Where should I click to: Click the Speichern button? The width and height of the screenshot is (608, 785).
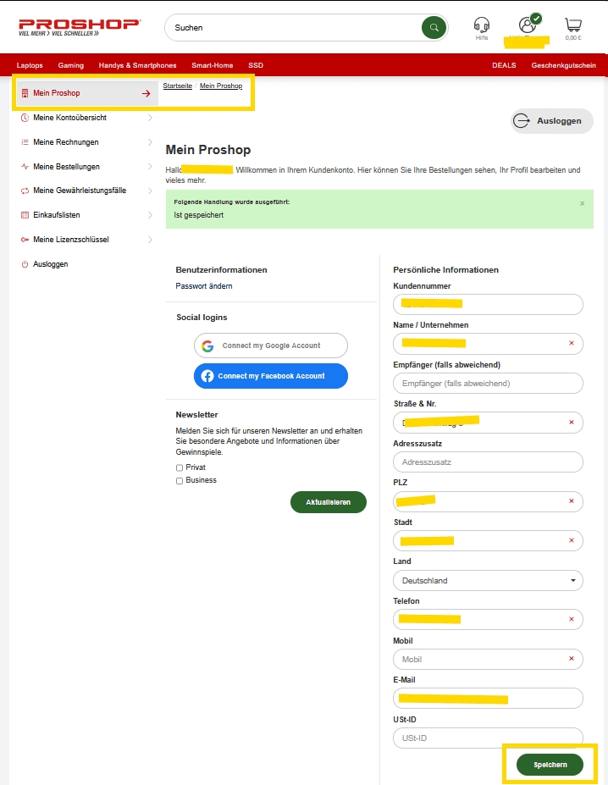click(x=550, y=764)
